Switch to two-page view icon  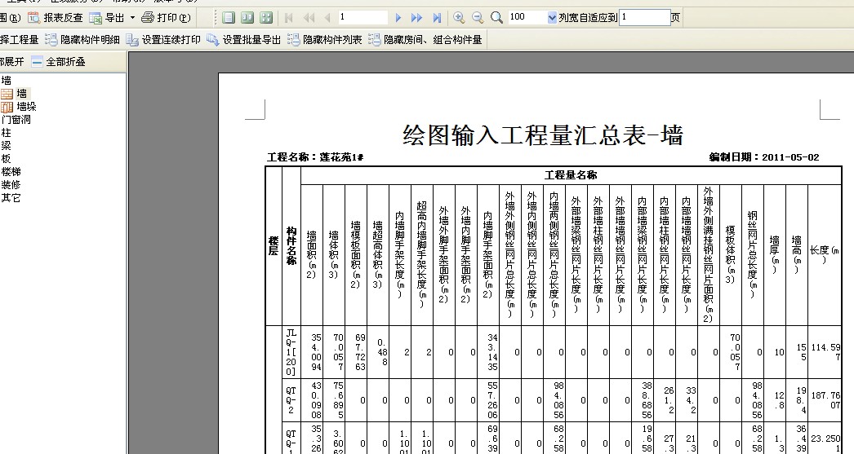click(x=247, y=18)
